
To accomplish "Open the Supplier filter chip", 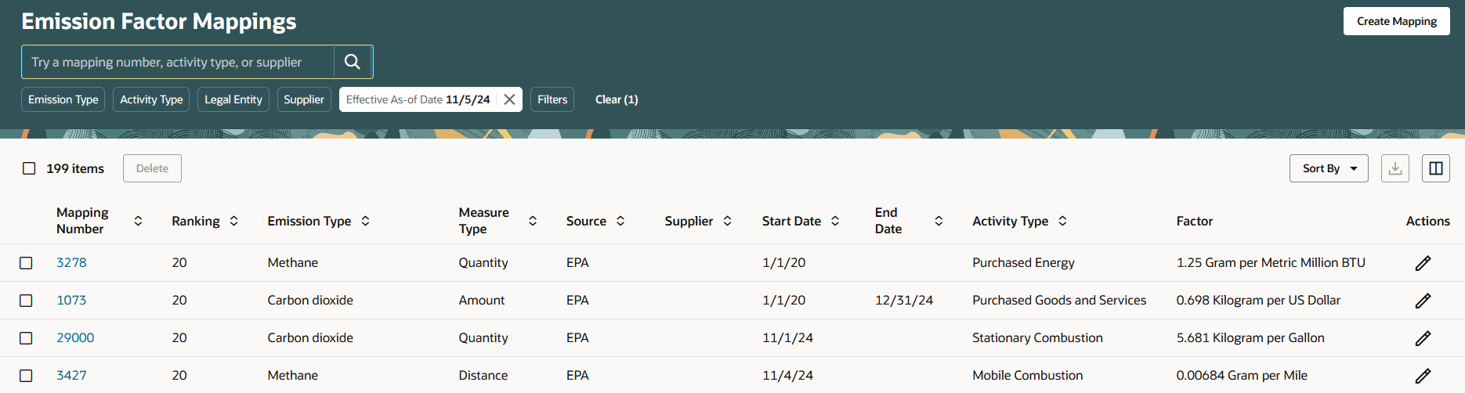I will (304, 99).
